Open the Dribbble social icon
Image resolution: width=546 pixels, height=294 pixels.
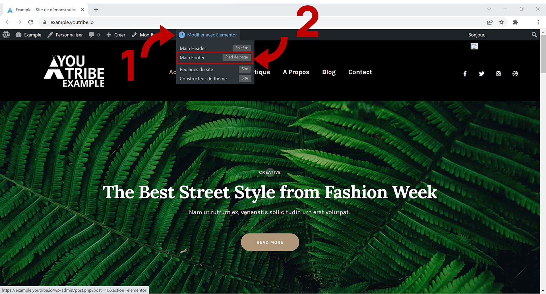point(515,74)
